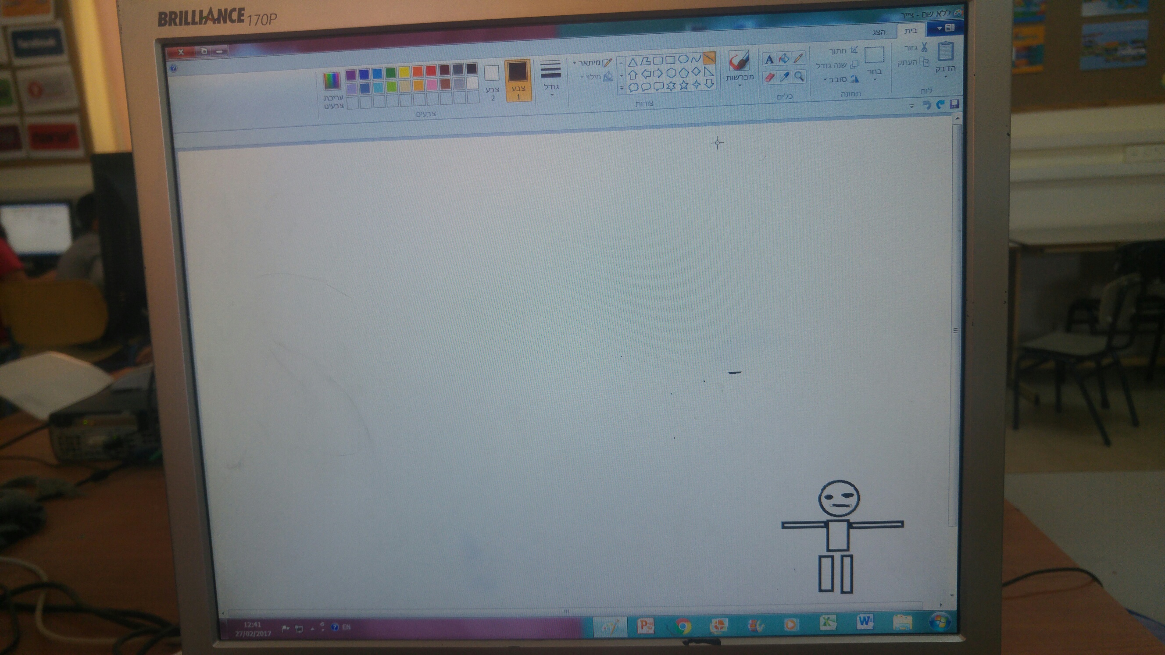Select the Text tool
This screenshot has height=655, width=1165.
769,59
